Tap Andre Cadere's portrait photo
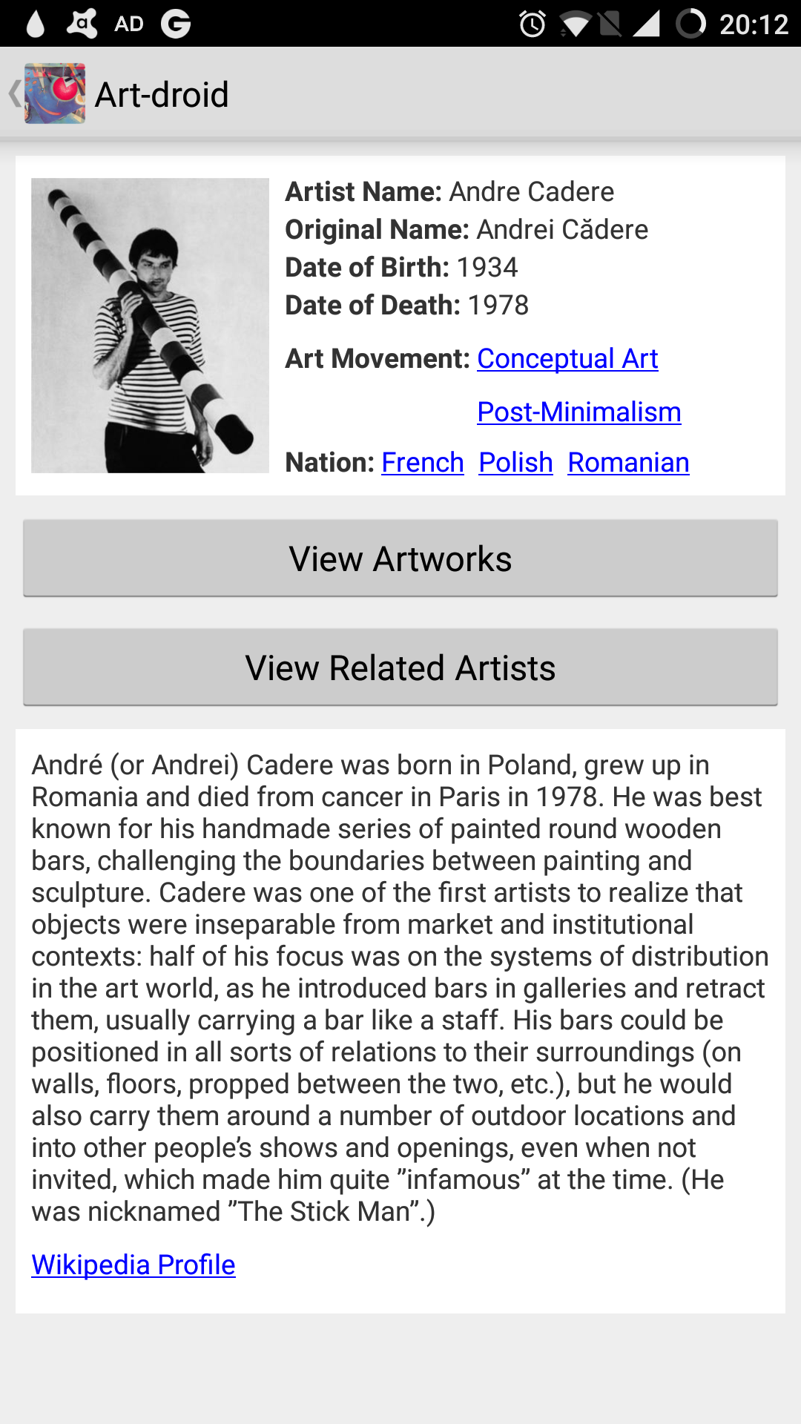The image size is (801, 1424). pyautogui.click(x=150, y=325)
